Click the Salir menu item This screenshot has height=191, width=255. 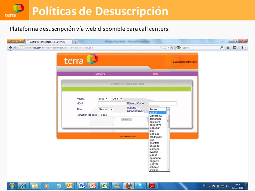tap(156, 74)
